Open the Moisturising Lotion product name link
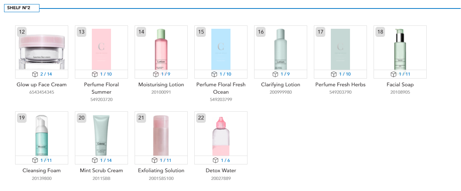Viewport: 461px width, 191px height. tap(161, 84)
